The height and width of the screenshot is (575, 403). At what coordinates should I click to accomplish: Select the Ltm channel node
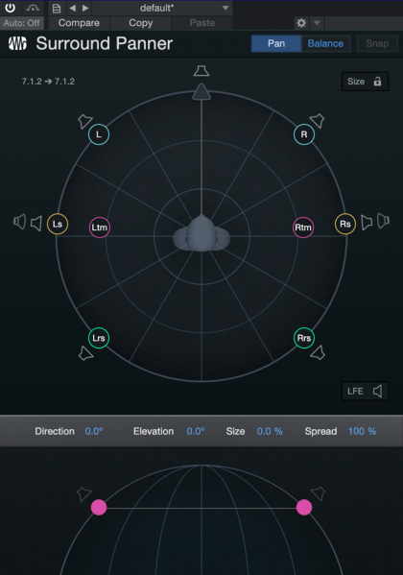100,228
